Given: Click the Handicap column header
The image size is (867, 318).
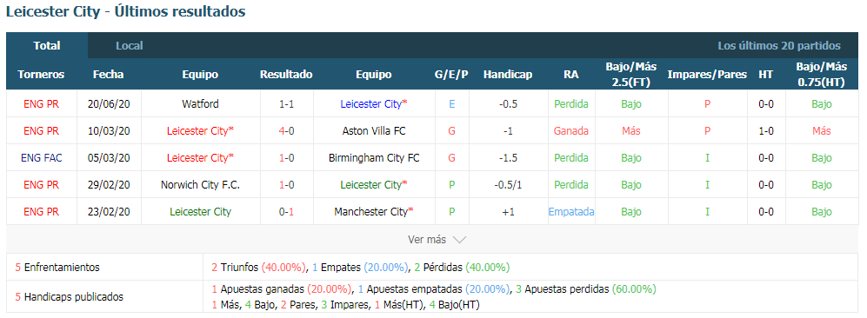Looking at the screenshot, I should pos(508,75).
